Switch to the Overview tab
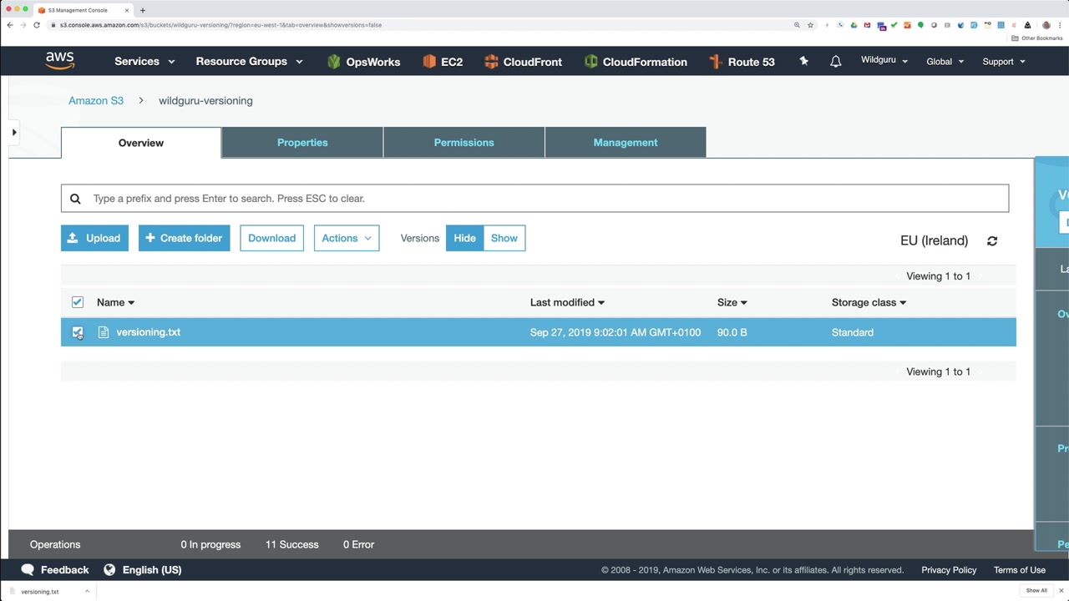The image size is (1069, 601). pos(141,143)
